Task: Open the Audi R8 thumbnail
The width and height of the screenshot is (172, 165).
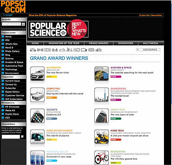Action: click(x=37, y=74)
